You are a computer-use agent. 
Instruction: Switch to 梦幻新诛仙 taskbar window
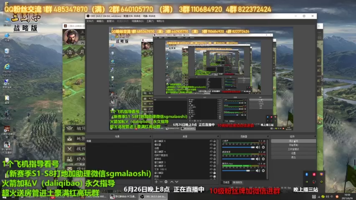click(122, 196)
